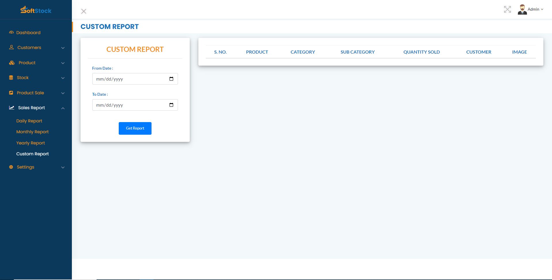The image size is (552, 280).
Task: Close the sidebar with the X icon
Action: pos(84,11)
